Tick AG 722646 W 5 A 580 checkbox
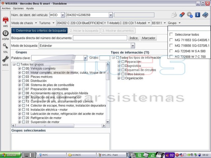The height and width of the screenshot is (158, 211). pos(171,51)
